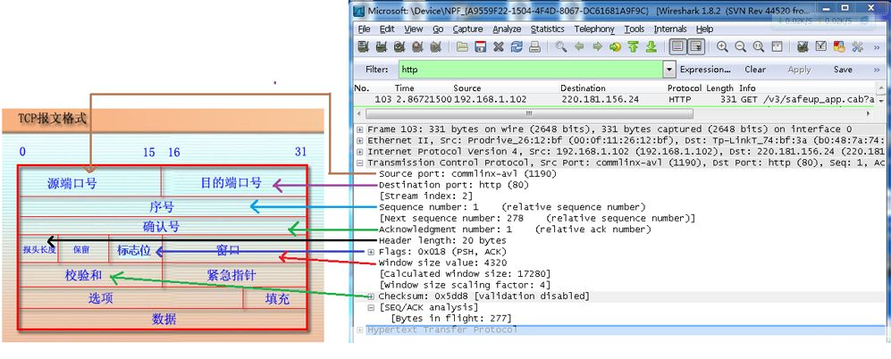Screen dimensions: 891x359
Task: Start a new live capture icon
Action: 399,47
